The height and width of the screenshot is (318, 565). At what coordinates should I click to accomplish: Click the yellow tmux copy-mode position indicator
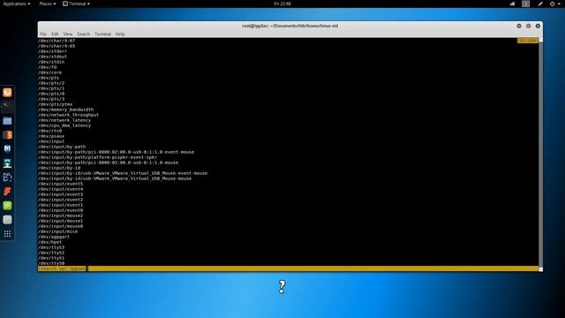528,41
